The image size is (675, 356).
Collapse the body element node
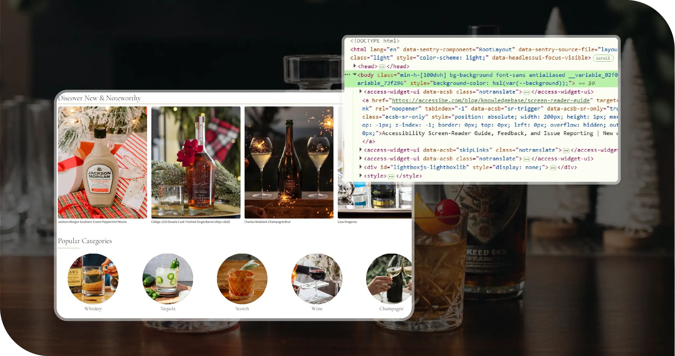click(355, 74)
